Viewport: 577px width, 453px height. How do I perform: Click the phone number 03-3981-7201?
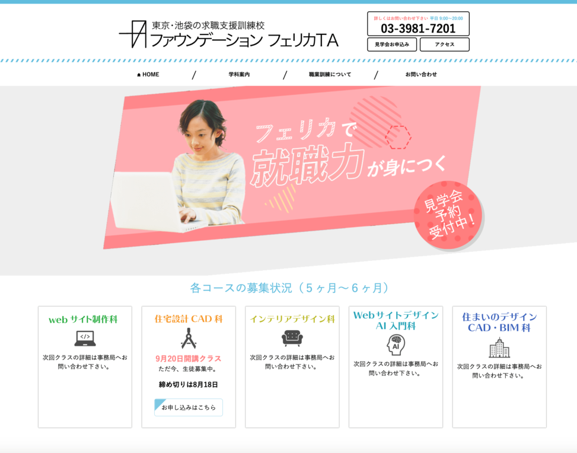[x=418, y=28]
